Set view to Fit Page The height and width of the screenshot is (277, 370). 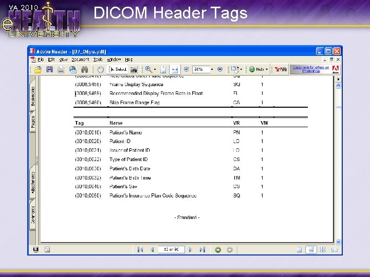click(x=163, y=69)
